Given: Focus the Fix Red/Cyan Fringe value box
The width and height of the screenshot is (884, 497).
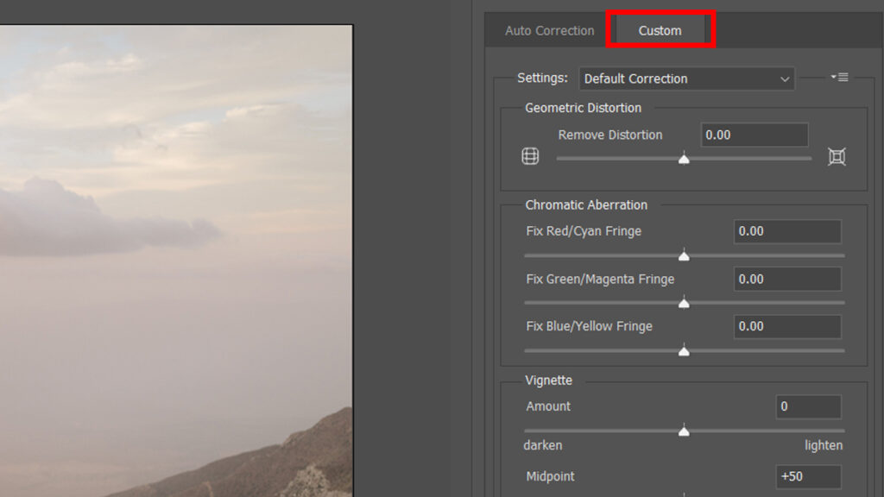Looking at the screenshot, I should 786,232.
